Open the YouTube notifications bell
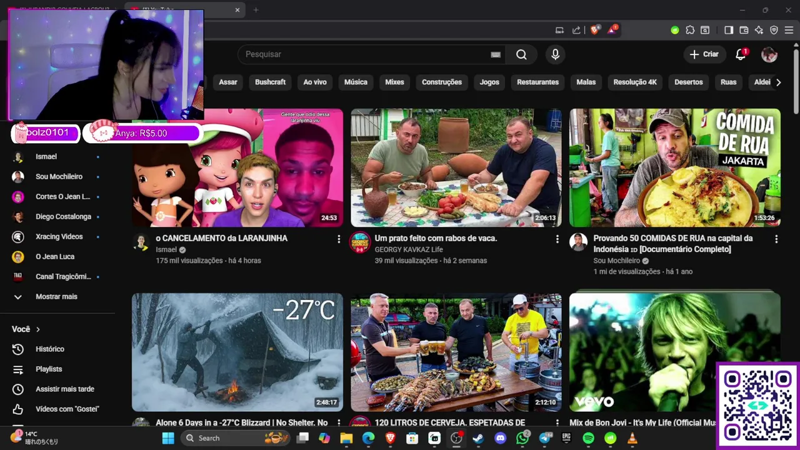800x450 pixels. [x=741, y=54]
